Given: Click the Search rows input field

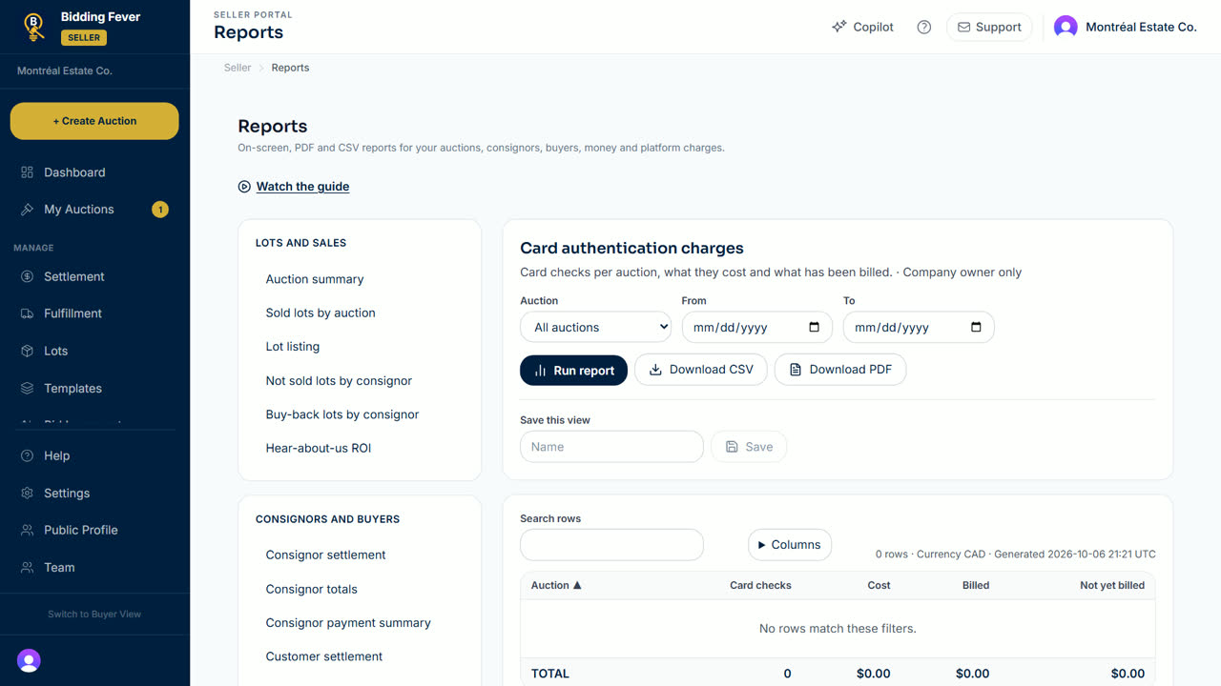Looking at the screenshot, I should (x=611, y=545).
